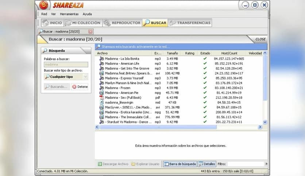This screenshot has width=305, height=176.
Task: Click file icon of 'madonna_likeavirgin'
Action: pyautogui.click(x=101, y=102)
